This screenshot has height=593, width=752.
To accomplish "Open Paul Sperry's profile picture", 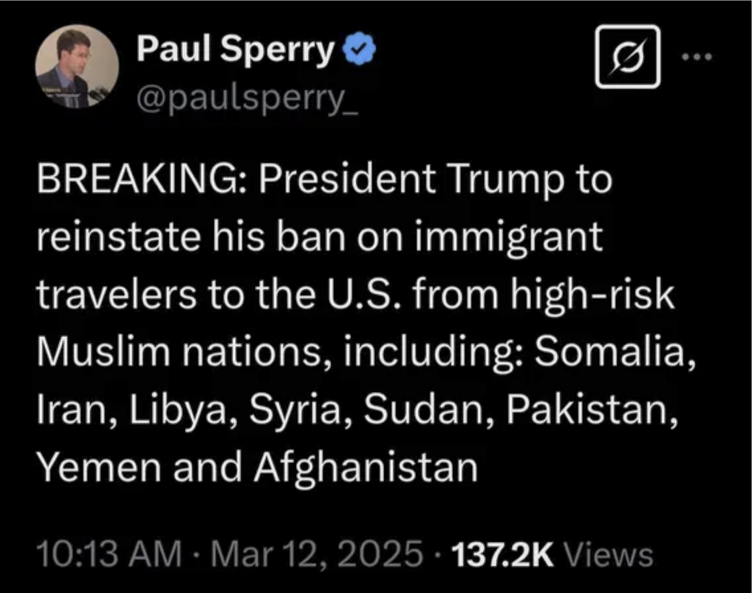I will point(77,66).
